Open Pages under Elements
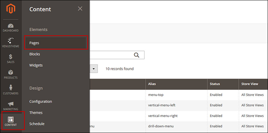Image resolution: width=268 pixels, height=133 pixels. (x=56, y=43)
